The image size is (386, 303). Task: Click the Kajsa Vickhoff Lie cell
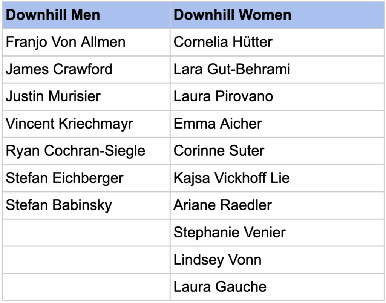[x=231, y=178]
